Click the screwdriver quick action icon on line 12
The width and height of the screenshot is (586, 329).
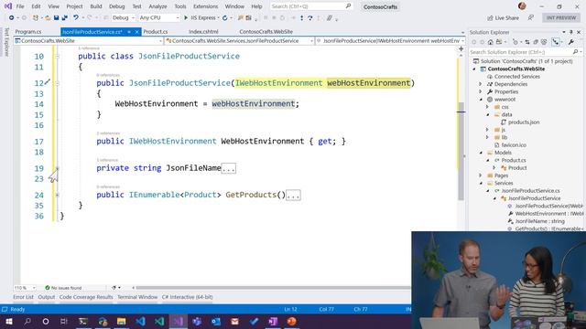tap(48, 82)
